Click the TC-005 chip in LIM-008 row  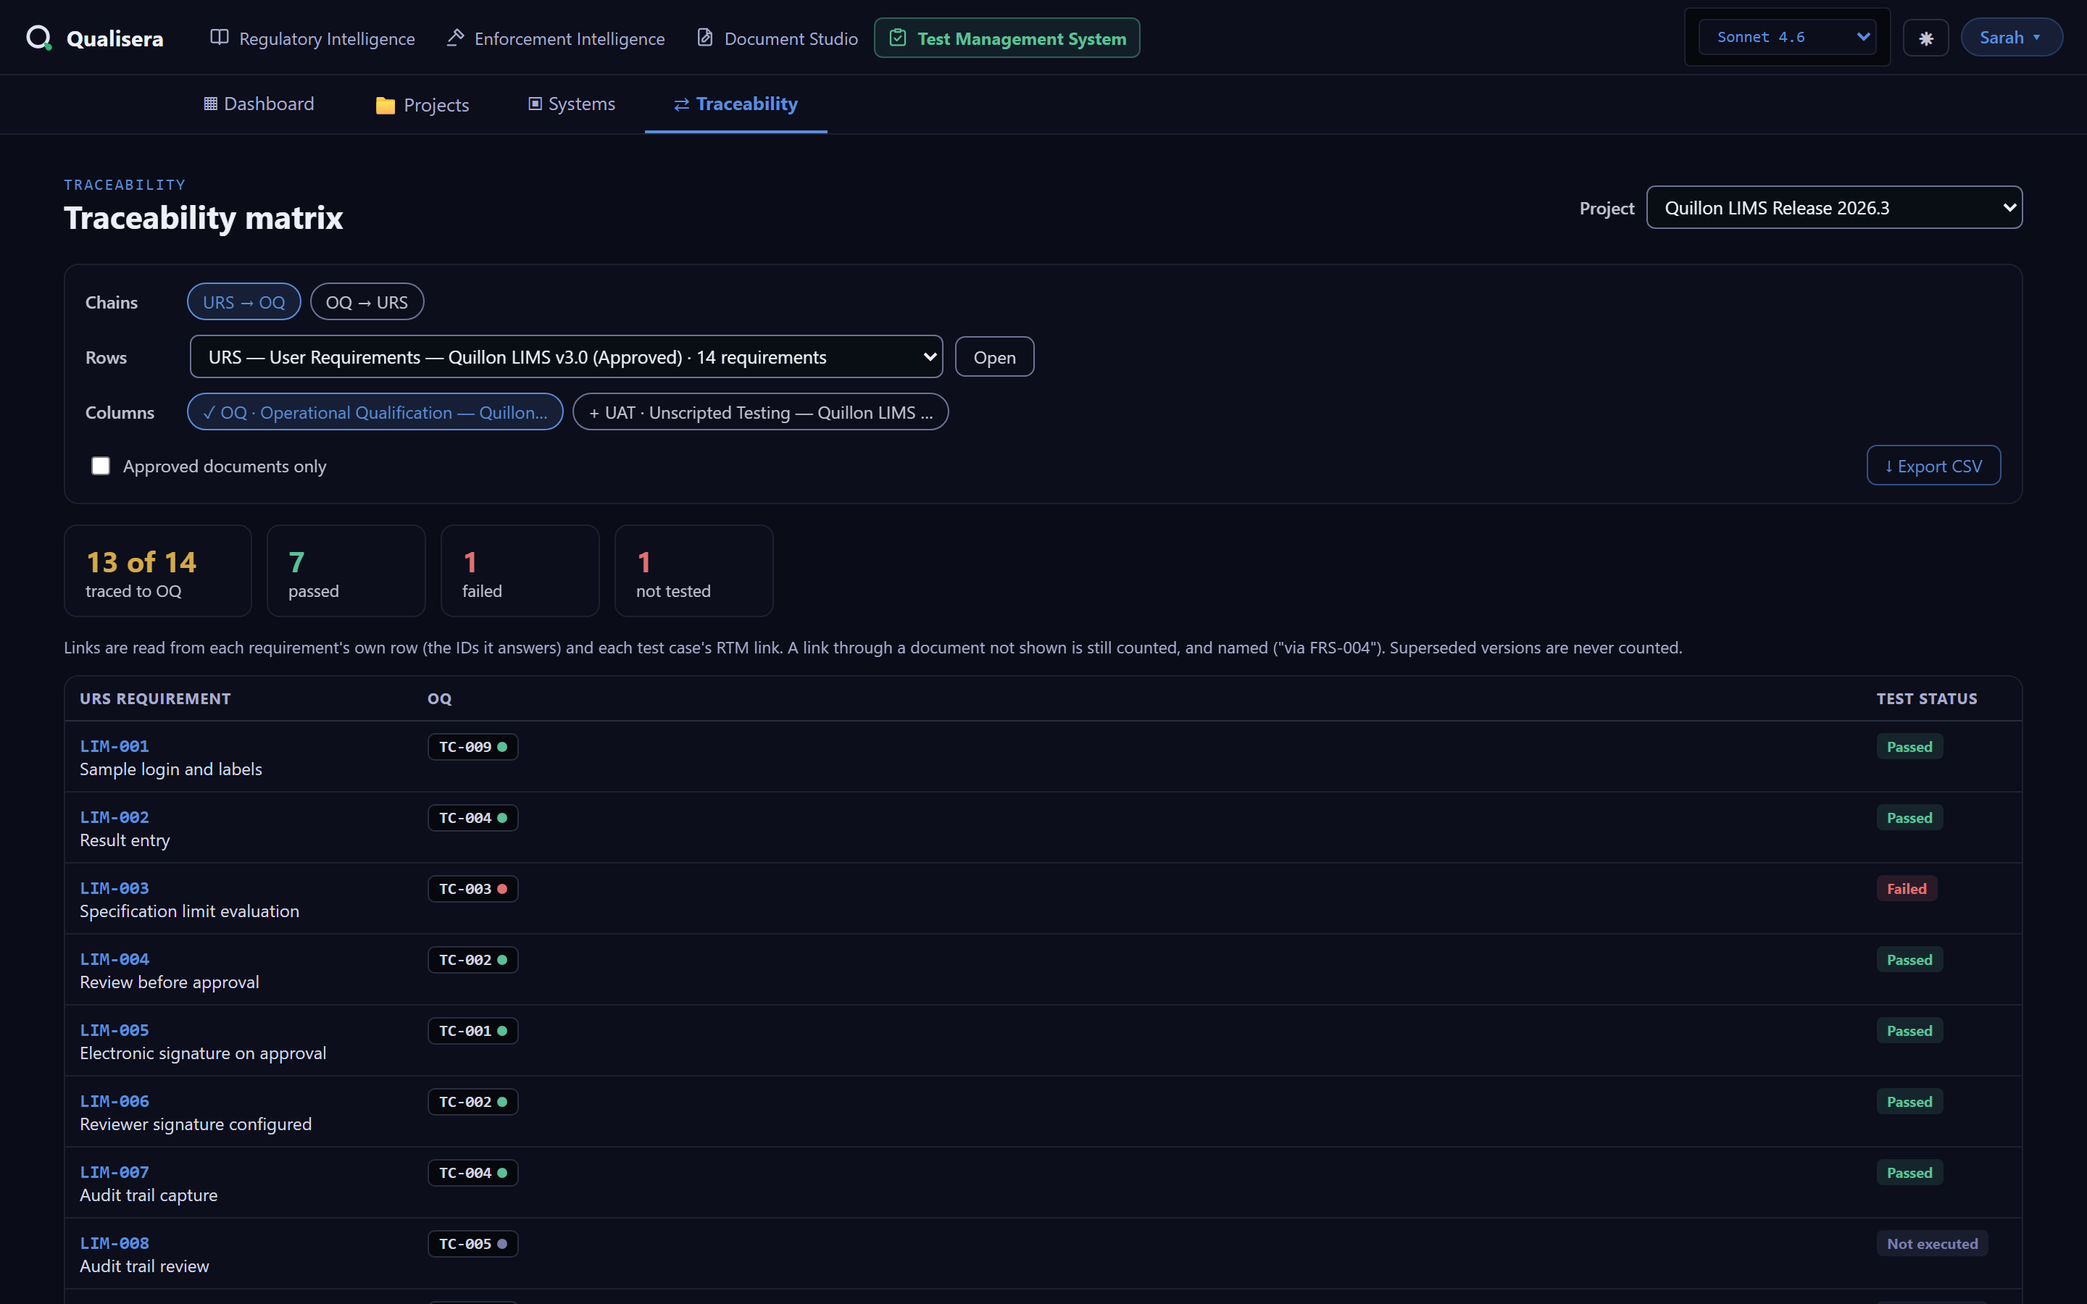[472, 1245]
